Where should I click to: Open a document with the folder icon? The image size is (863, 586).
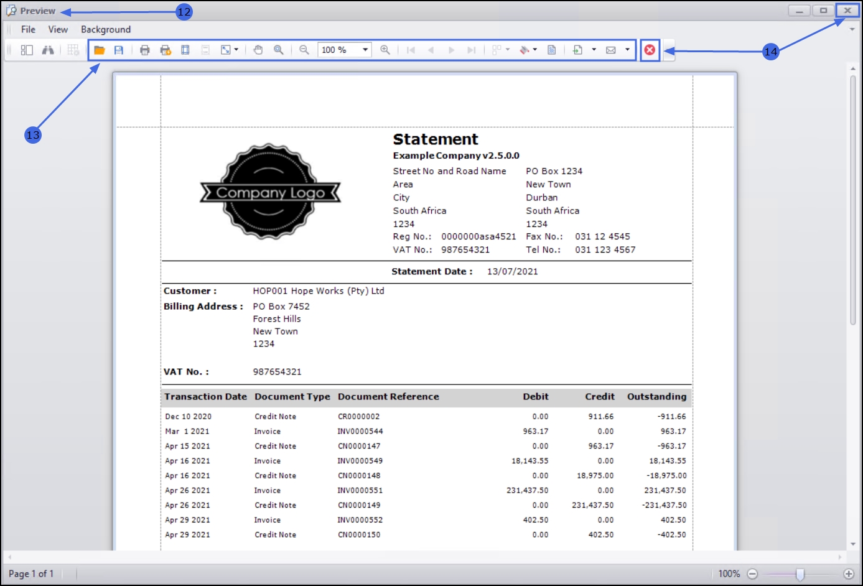(x=100, y=50)
